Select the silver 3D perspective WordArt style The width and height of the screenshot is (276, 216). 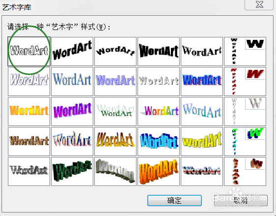pyautogui.click(x=115, y=171)
